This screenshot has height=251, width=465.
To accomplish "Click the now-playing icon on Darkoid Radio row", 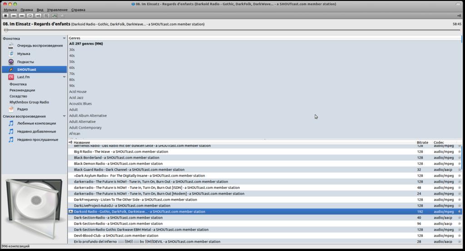I will point(71,212).
